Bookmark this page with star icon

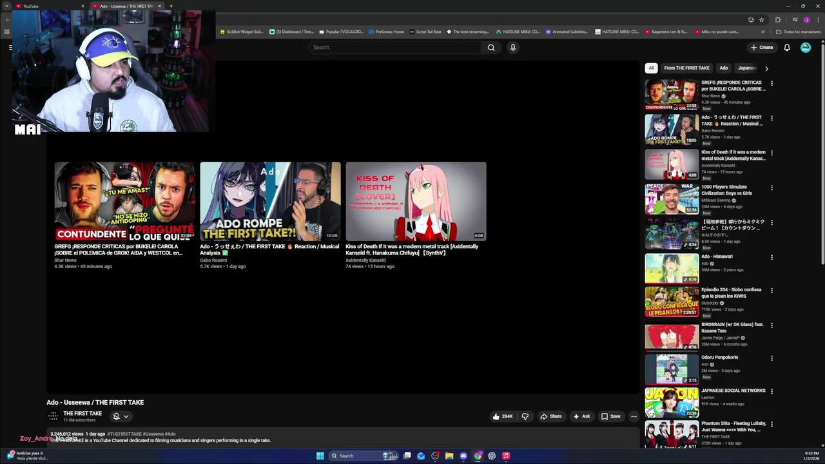761,20
